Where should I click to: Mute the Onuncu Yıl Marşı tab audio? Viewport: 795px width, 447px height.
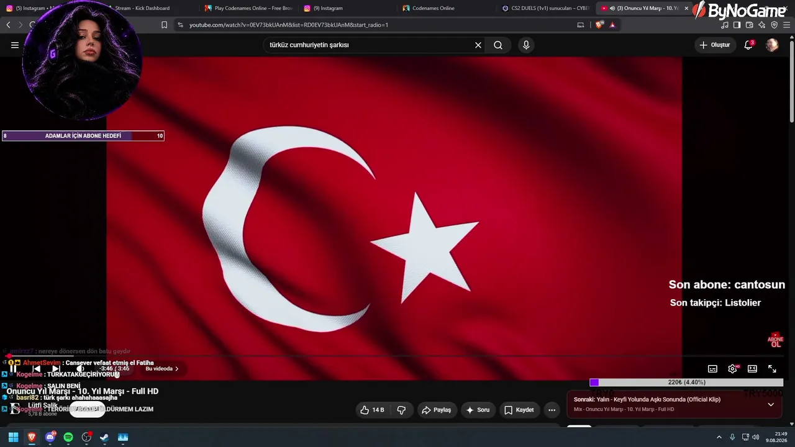pos(612,8)
